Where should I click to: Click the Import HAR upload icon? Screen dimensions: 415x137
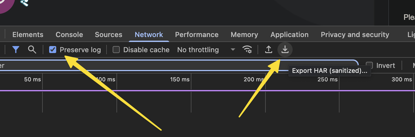(268, 50)
